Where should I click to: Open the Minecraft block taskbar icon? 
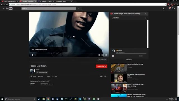pyautogui.click(x=76, y=99)
